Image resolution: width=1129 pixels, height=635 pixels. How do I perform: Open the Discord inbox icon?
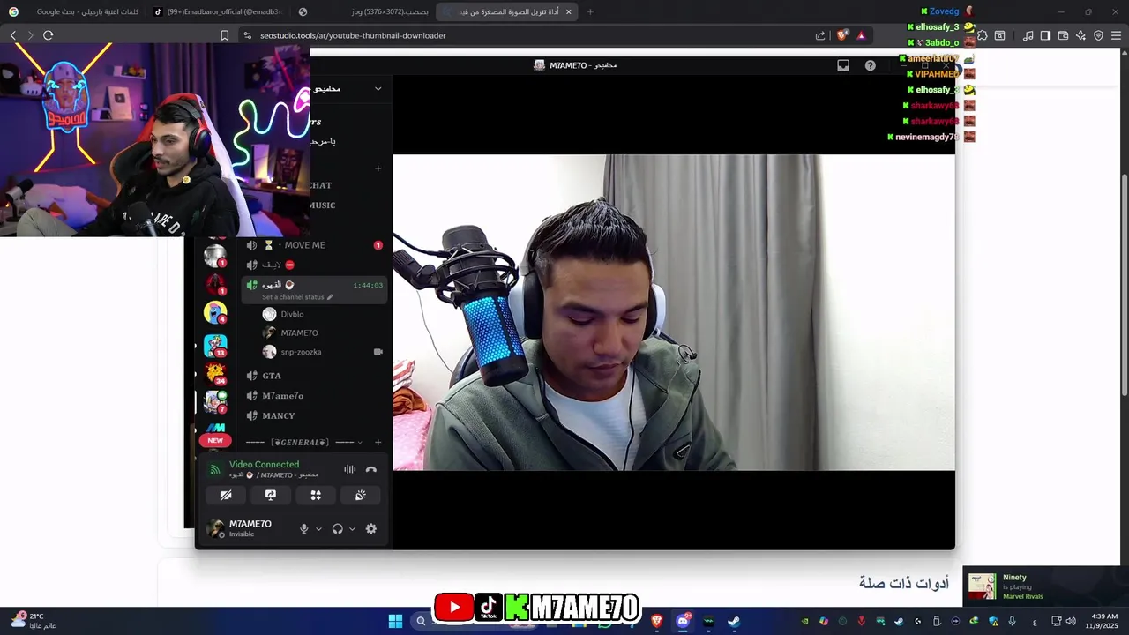tap(843, 65)
